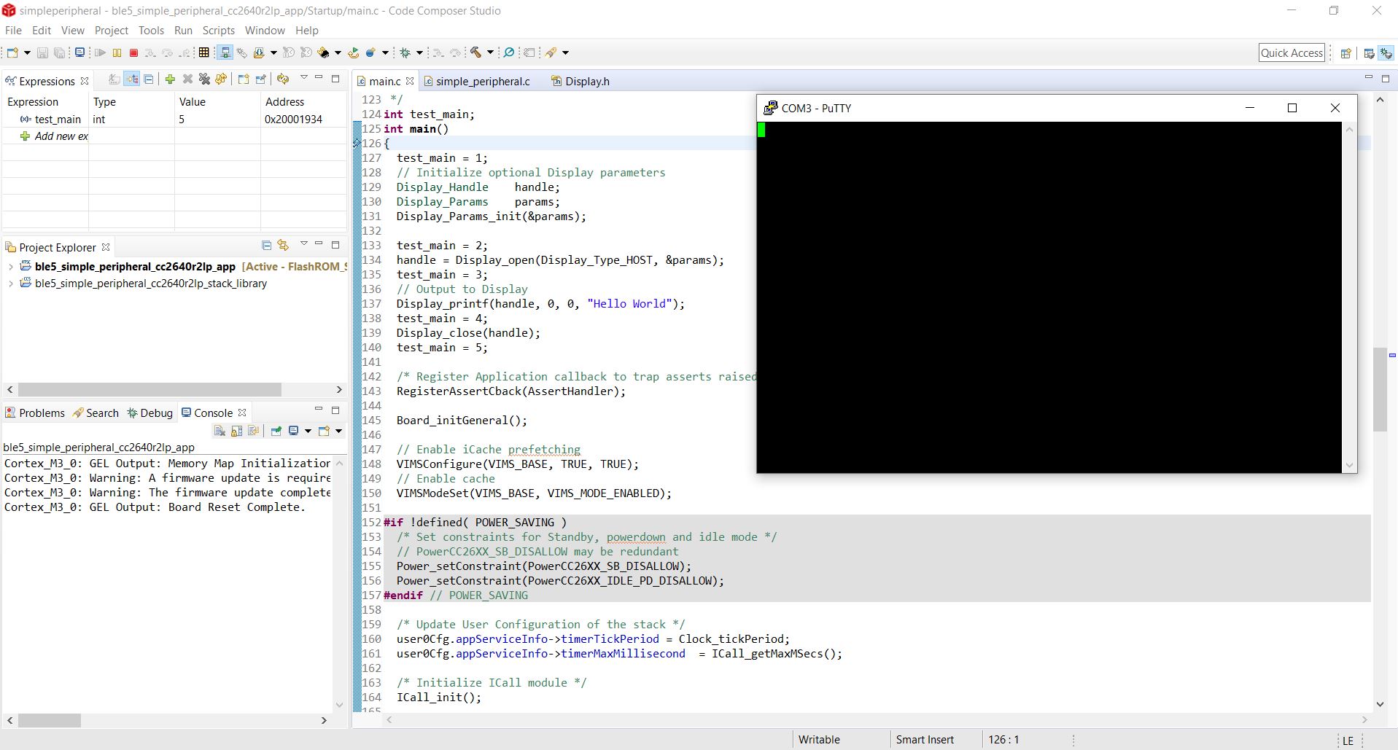Switch to CCS Debug perspective icon
The image size is (1398, 750).
(1386, 52)
